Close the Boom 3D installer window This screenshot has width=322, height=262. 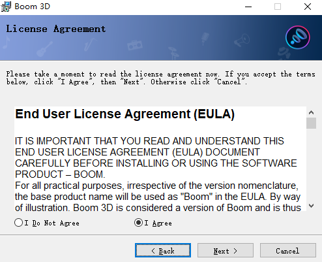coord(308,7)
